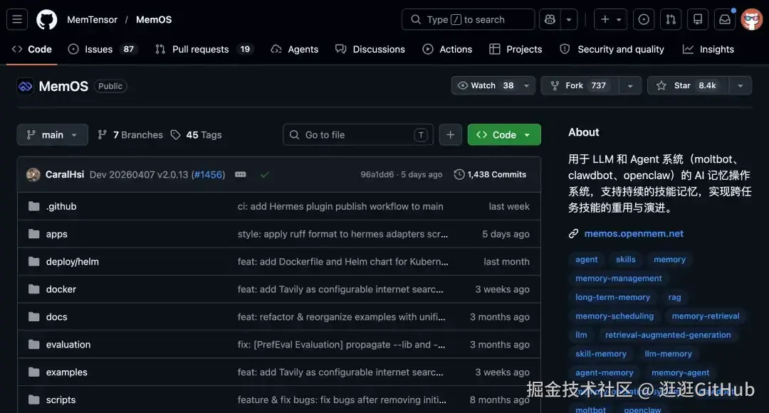Screen dimensions: 769x413
Task: Open CaralHsi's profile avatar
Action: pos(33,175)
